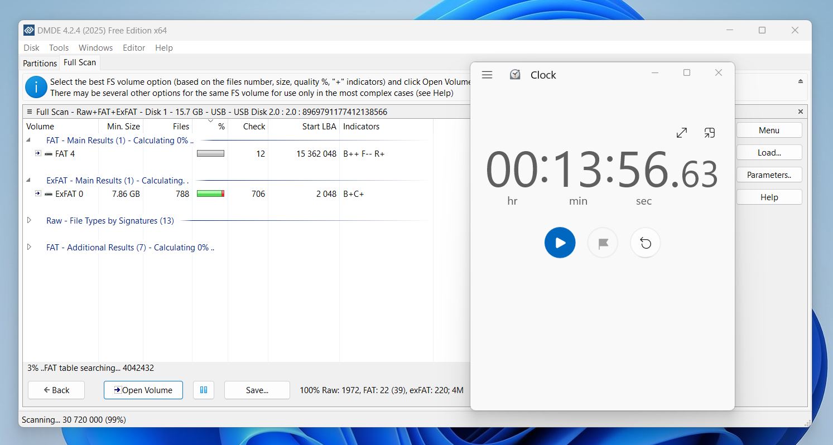Screen dimensions: 833x445
Task: Click the stopwatch lap flag icon
Action: point(603,243)
